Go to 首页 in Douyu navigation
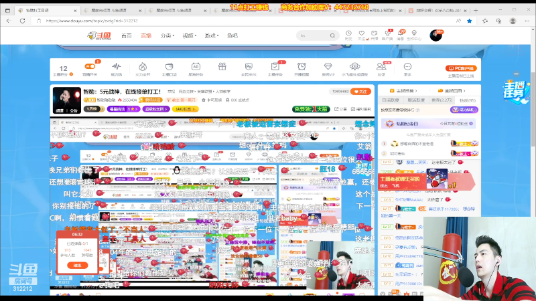 (127, 35)
